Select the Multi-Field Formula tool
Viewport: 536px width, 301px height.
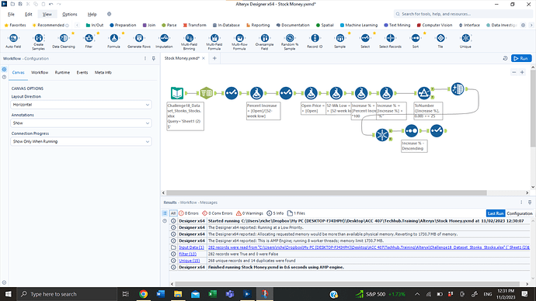click(x=214, y=41)
